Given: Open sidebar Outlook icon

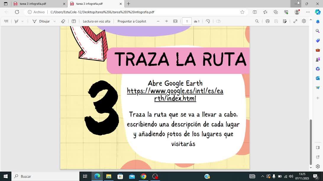Looking at the screenshot, I should (x=318, y=78).
